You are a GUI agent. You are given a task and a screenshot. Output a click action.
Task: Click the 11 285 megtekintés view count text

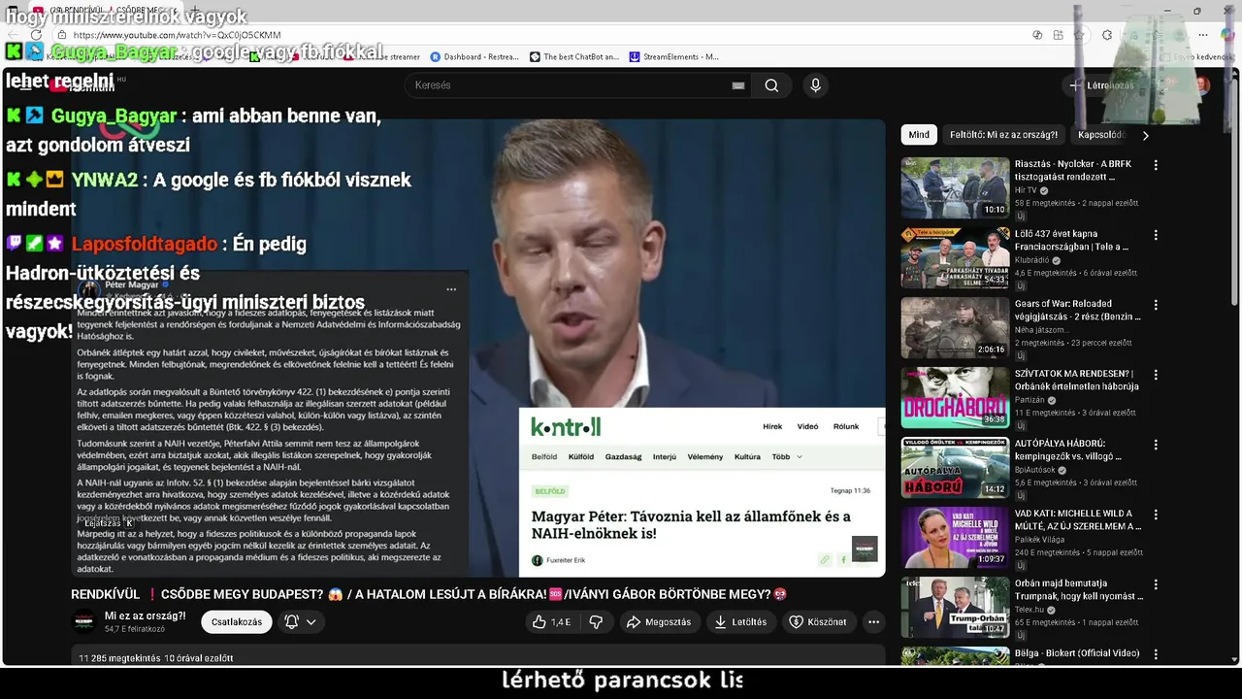point(120,658)
